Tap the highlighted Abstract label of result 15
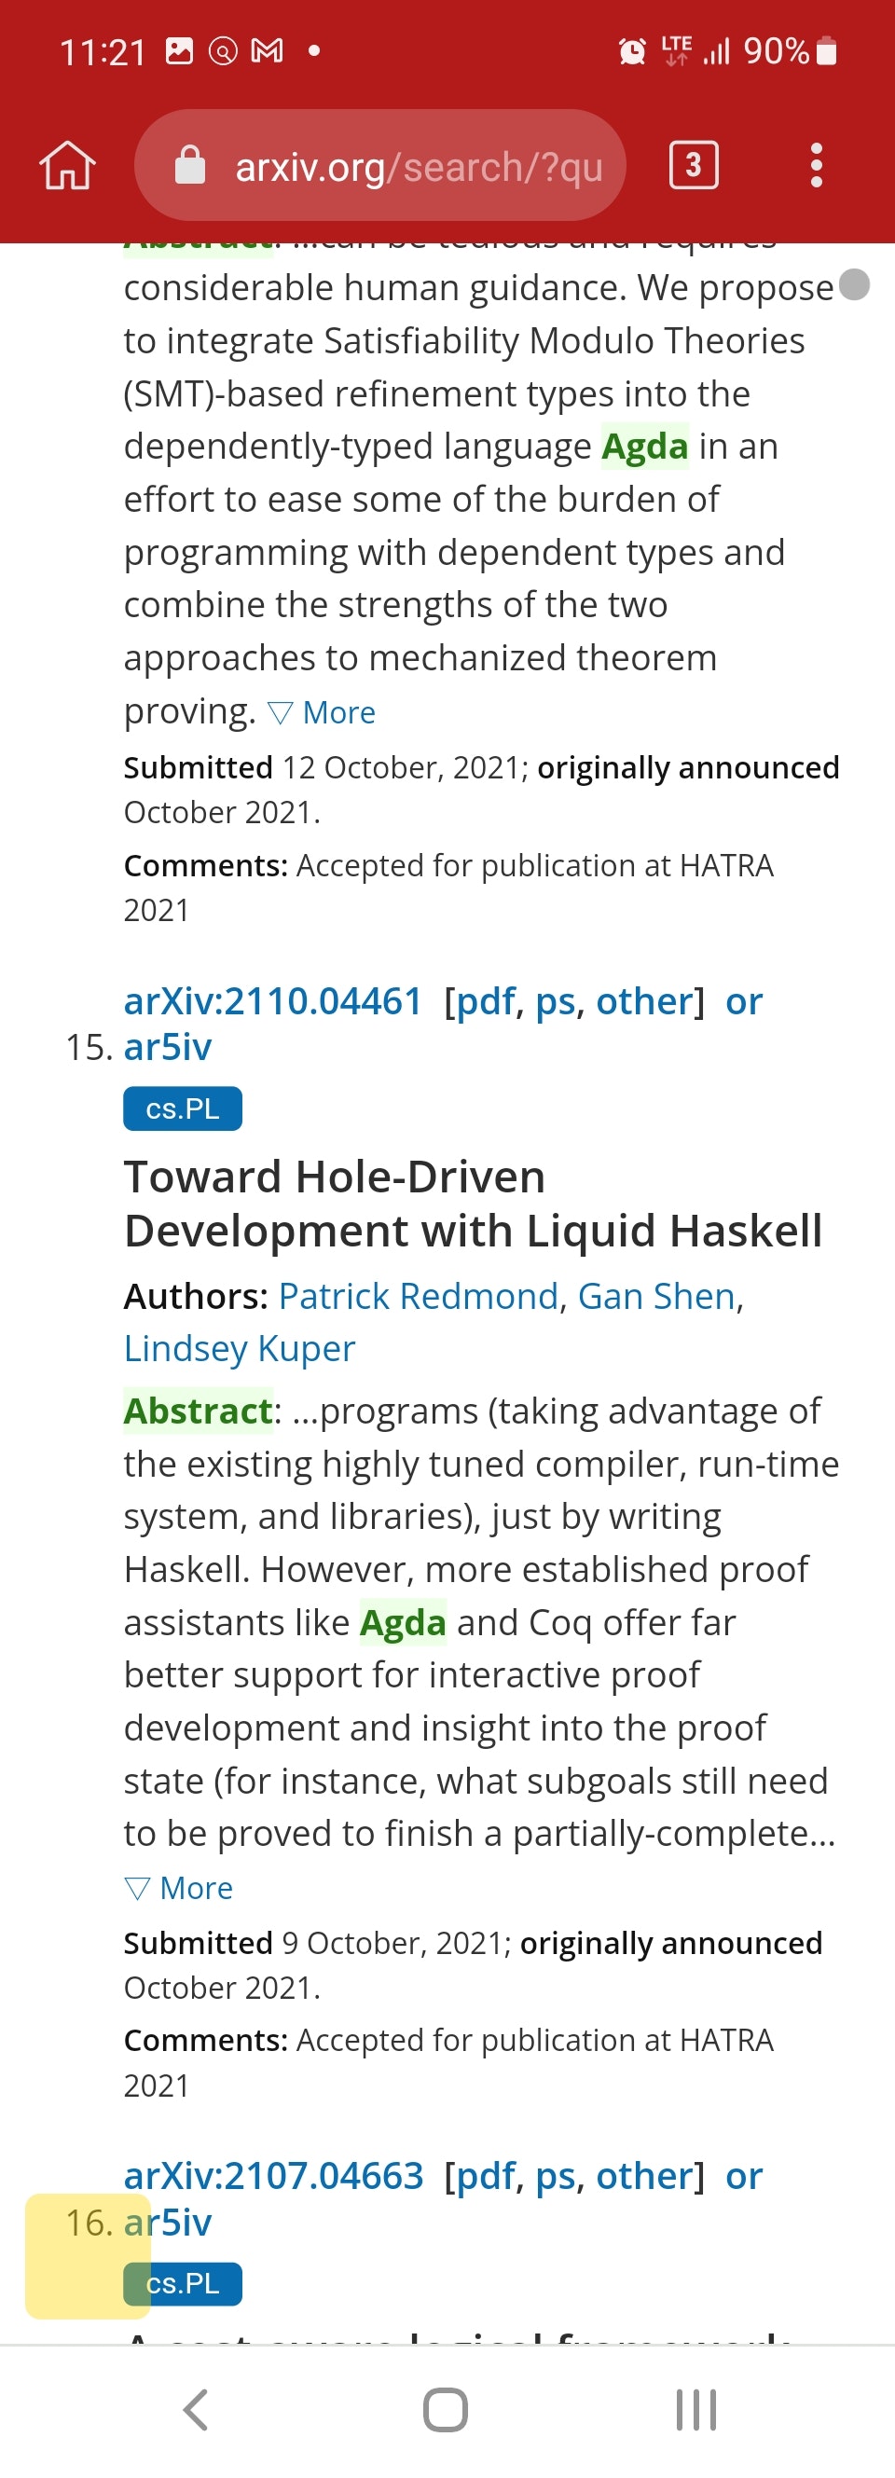The height and width of the screenshot is (2478, 895). pyautogui.click(x=199, y=1411)
